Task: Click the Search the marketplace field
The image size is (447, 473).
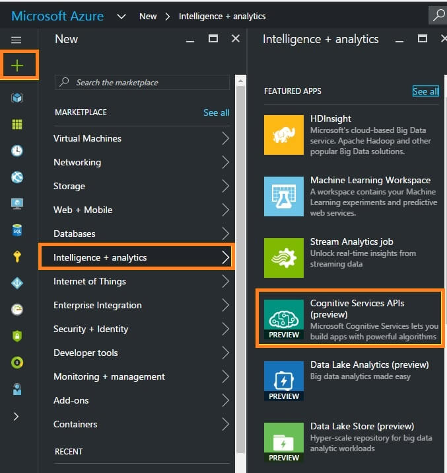Action: coord(142,83)
